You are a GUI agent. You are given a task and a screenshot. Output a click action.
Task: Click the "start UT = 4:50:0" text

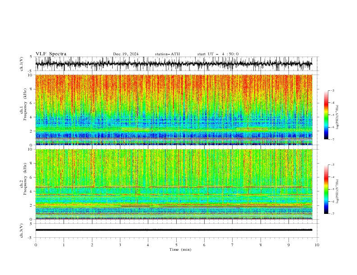[x=218, y=54]
